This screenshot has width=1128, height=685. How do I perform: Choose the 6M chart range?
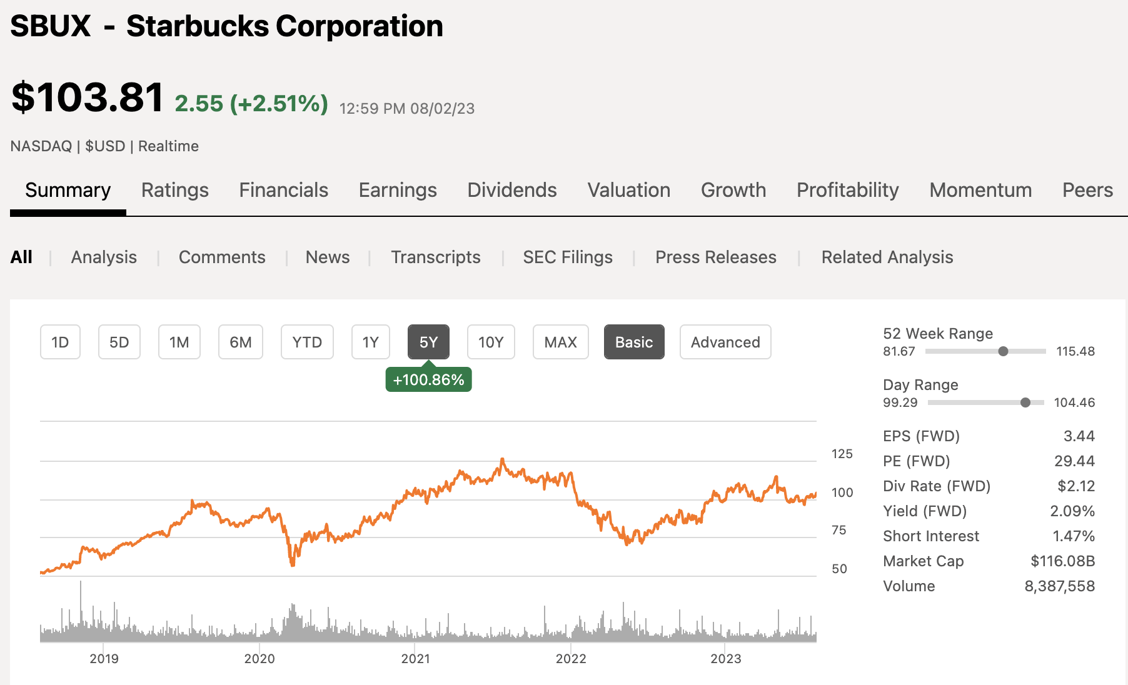(x=241, y=342)
